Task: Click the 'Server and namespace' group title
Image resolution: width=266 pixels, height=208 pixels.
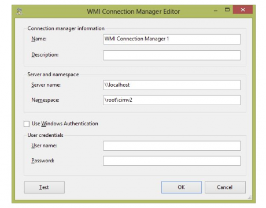Action: (x=53, y=75)
